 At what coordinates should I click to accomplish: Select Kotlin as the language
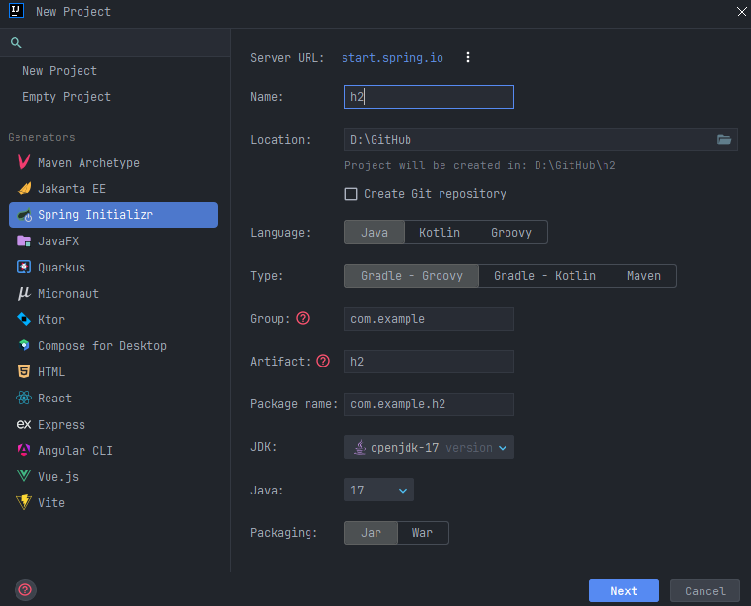[x=440, y=233]
